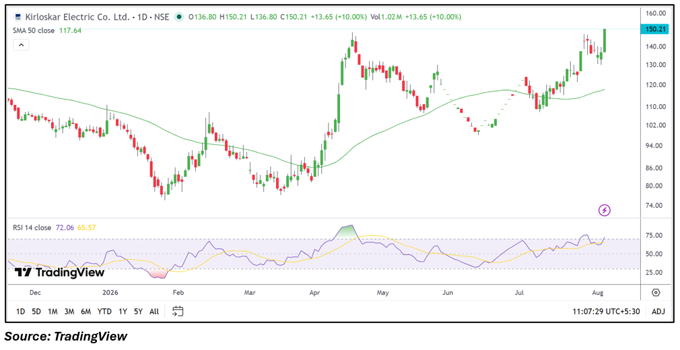Click the purple lightning bolt icon
Image resolution: width=680 pixels, height=350 pixels.
pyautogui.click(x=604, y=211)
